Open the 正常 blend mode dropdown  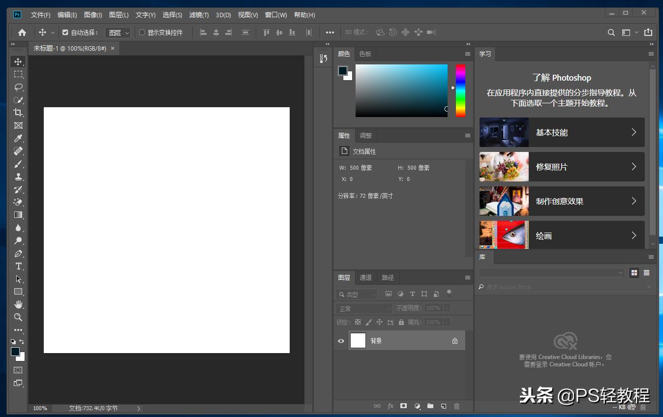(x=363, y=308)
